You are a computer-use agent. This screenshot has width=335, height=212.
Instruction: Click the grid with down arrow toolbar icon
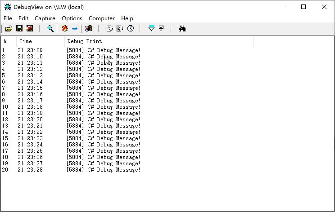click(x=120, y=29)
